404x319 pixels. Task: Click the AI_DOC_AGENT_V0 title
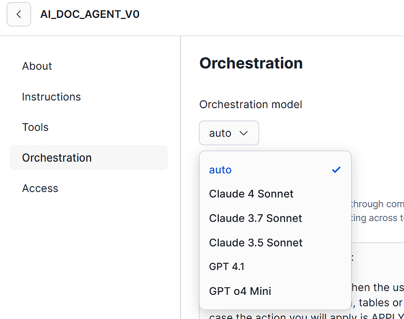pyautogui.click(x=89, y=14)
